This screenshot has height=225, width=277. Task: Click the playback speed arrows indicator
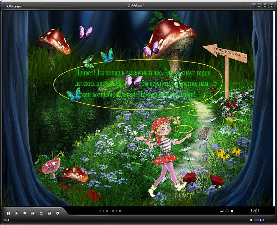click(x=104, y=211)
